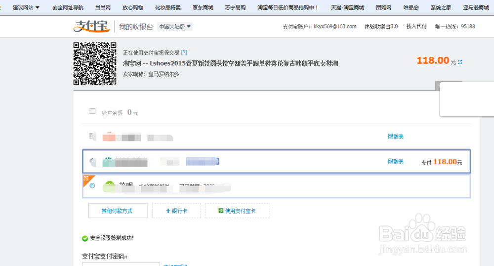The height and width of the screenshot is (266, 494).
Task: Open 系统之家 bookmark
Action: (441, 7)
